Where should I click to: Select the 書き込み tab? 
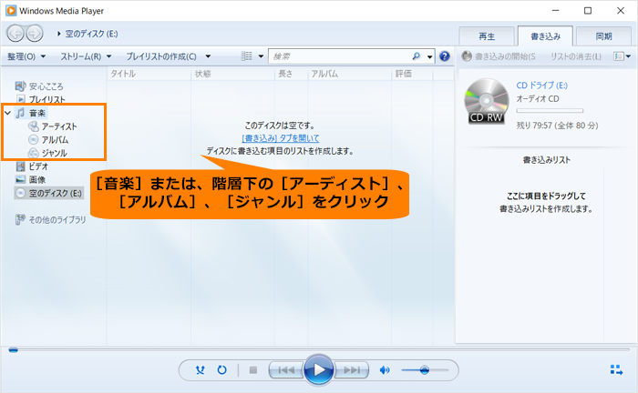click(x=545, y=36)
